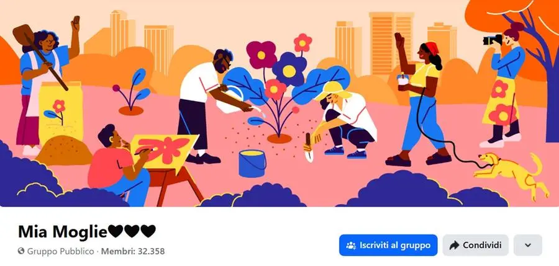
Task: Click the share arrow icon
Action: point(454,246)
